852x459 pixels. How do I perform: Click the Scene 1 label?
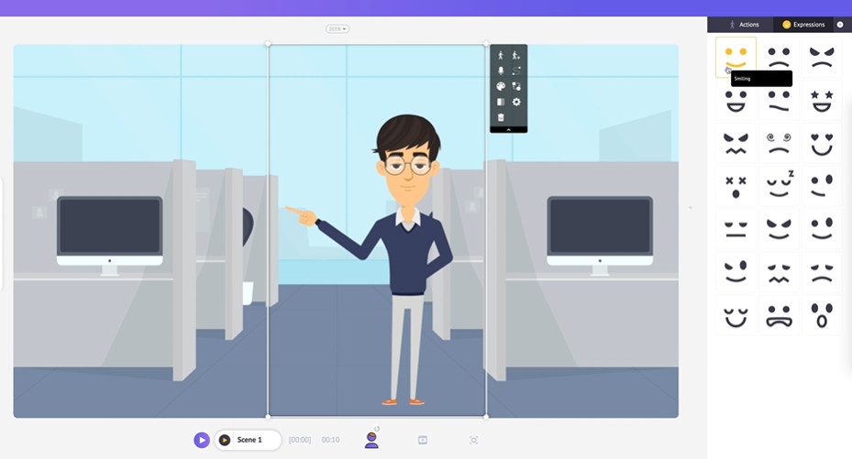249,440
